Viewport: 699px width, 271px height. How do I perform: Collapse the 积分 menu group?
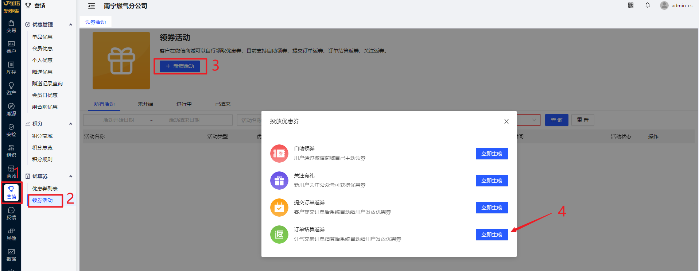click(71, 124)
